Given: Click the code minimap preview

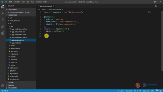Looking at the screenshot, I should coord(151,12).
